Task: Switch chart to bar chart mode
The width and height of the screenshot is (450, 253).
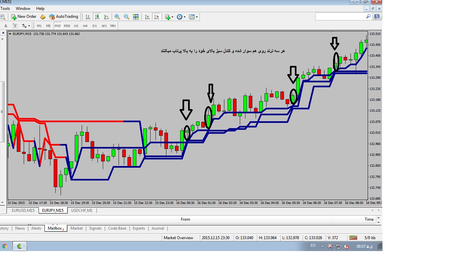Action: [88, 17]
